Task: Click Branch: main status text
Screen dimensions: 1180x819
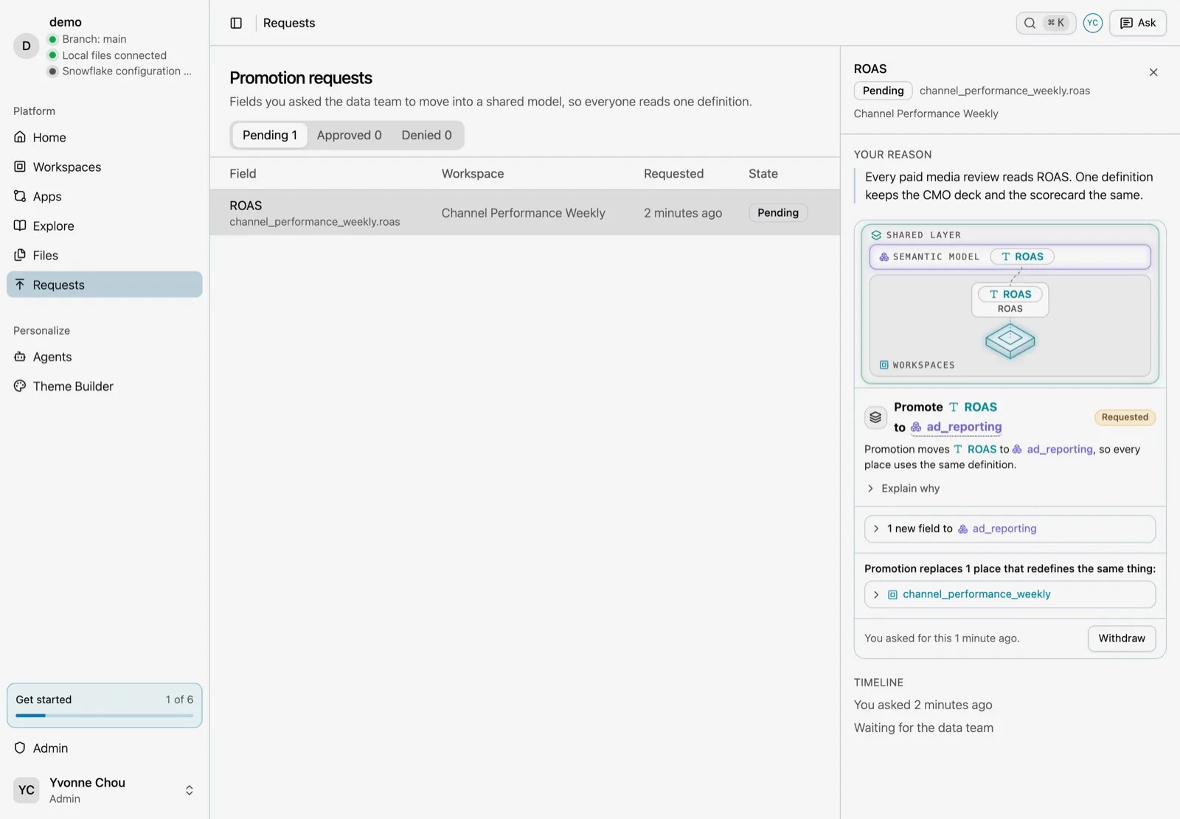Action: click(x=94, y=39)
